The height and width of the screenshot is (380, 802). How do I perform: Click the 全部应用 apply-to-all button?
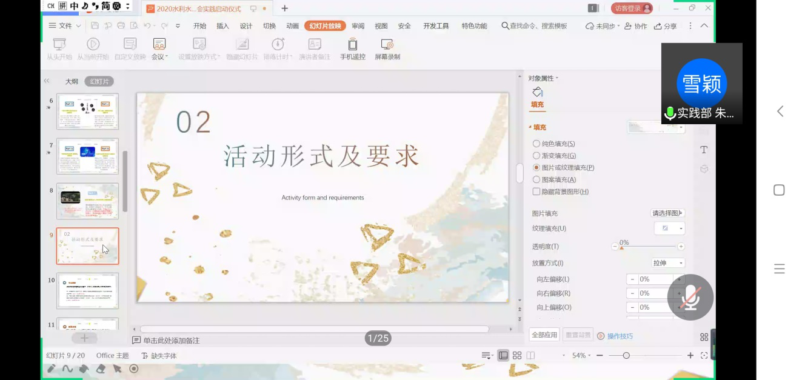pos(544,335)
